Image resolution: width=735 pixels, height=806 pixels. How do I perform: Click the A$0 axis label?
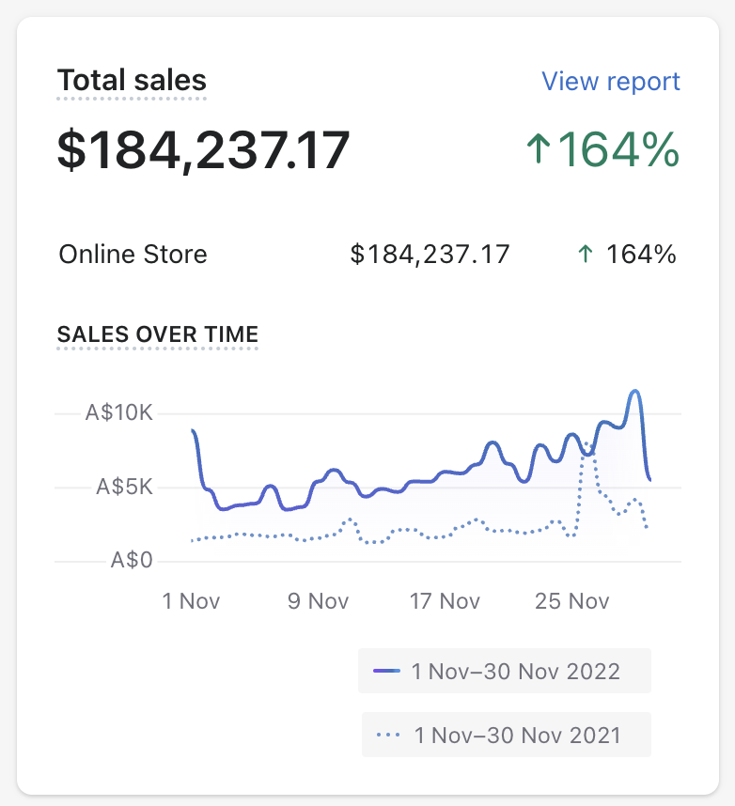point(131,561)
